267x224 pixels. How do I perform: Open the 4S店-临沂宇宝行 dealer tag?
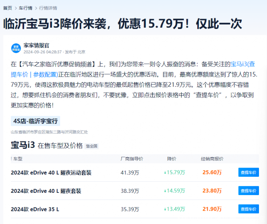[36, 121]
